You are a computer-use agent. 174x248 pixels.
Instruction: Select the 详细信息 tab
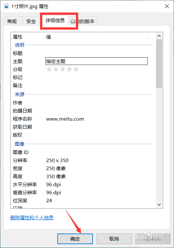coord(55,20)
